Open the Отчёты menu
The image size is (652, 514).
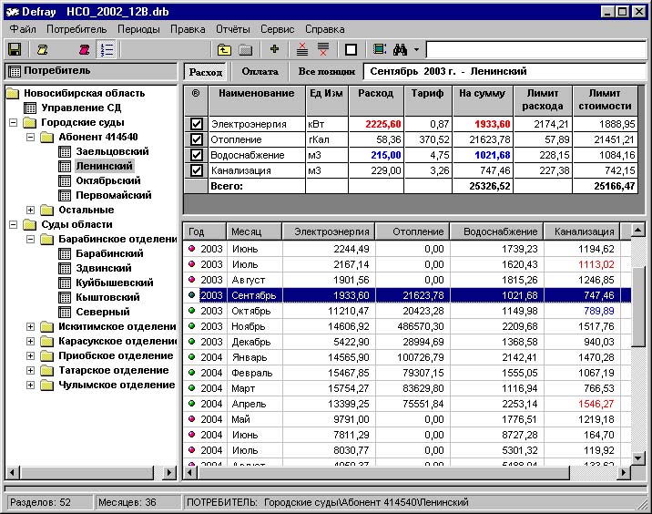pyautogui.click(x=233, y=29)
